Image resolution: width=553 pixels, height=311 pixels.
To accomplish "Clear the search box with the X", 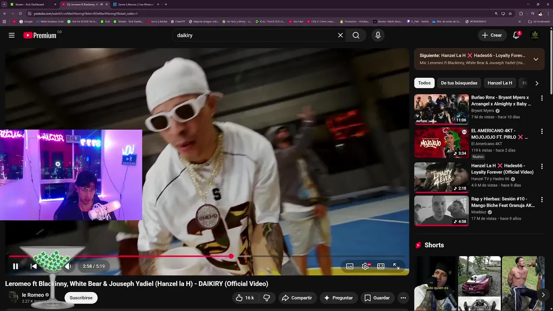I will (340, 35).
